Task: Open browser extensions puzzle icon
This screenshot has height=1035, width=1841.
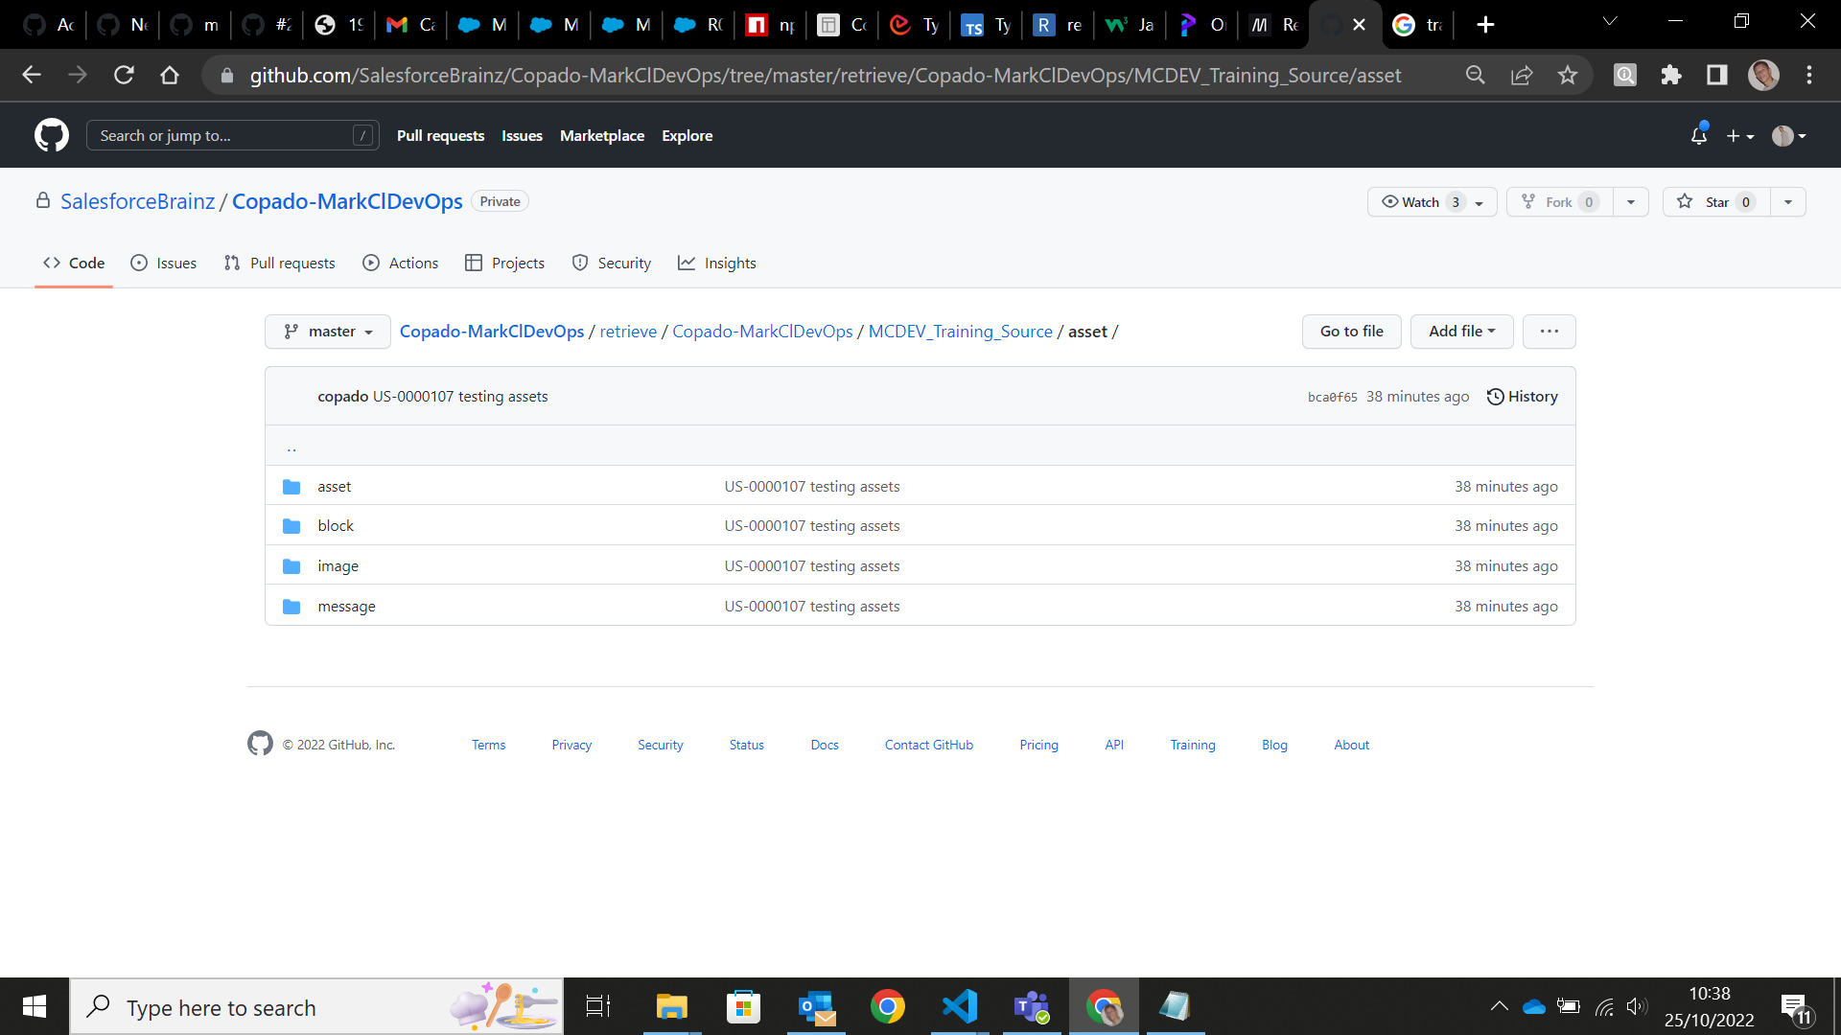Action: pos(1671,75)
